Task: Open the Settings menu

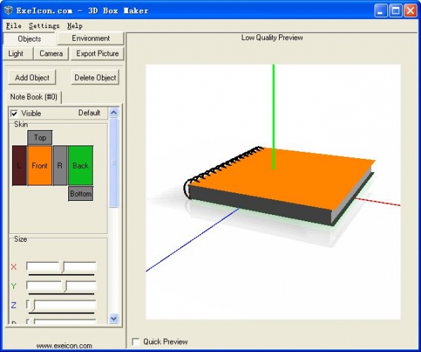Action: click(x=44, y=26)
